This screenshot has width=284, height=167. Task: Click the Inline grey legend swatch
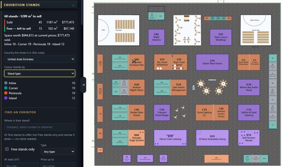click(6, 83)
